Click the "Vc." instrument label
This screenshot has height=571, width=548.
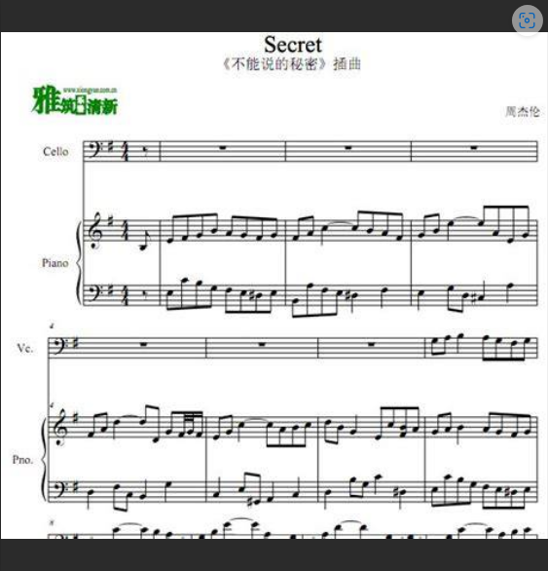[25, 349]
